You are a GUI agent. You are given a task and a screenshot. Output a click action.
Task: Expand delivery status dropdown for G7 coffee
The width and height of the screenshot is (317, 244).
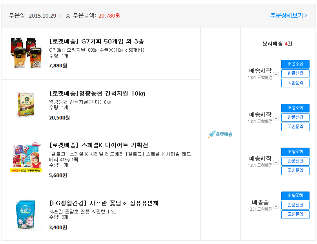click(276, 75)
